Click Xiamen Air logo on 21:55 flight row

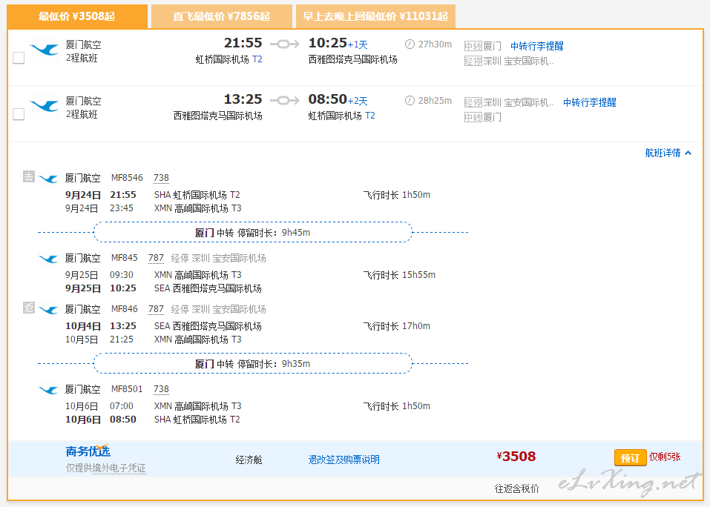(44, 50)
